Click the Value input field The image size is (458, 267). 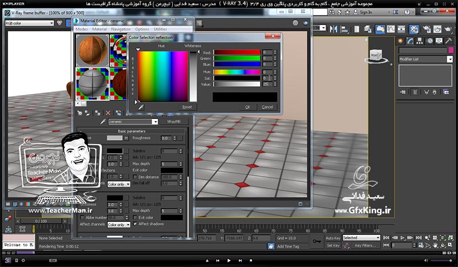tap(267, 85)
